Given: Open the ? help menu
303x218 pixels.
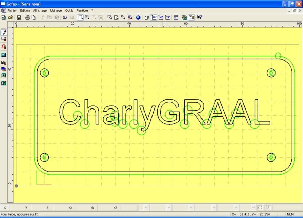Looking at the screenshot, I should [92, 11].
